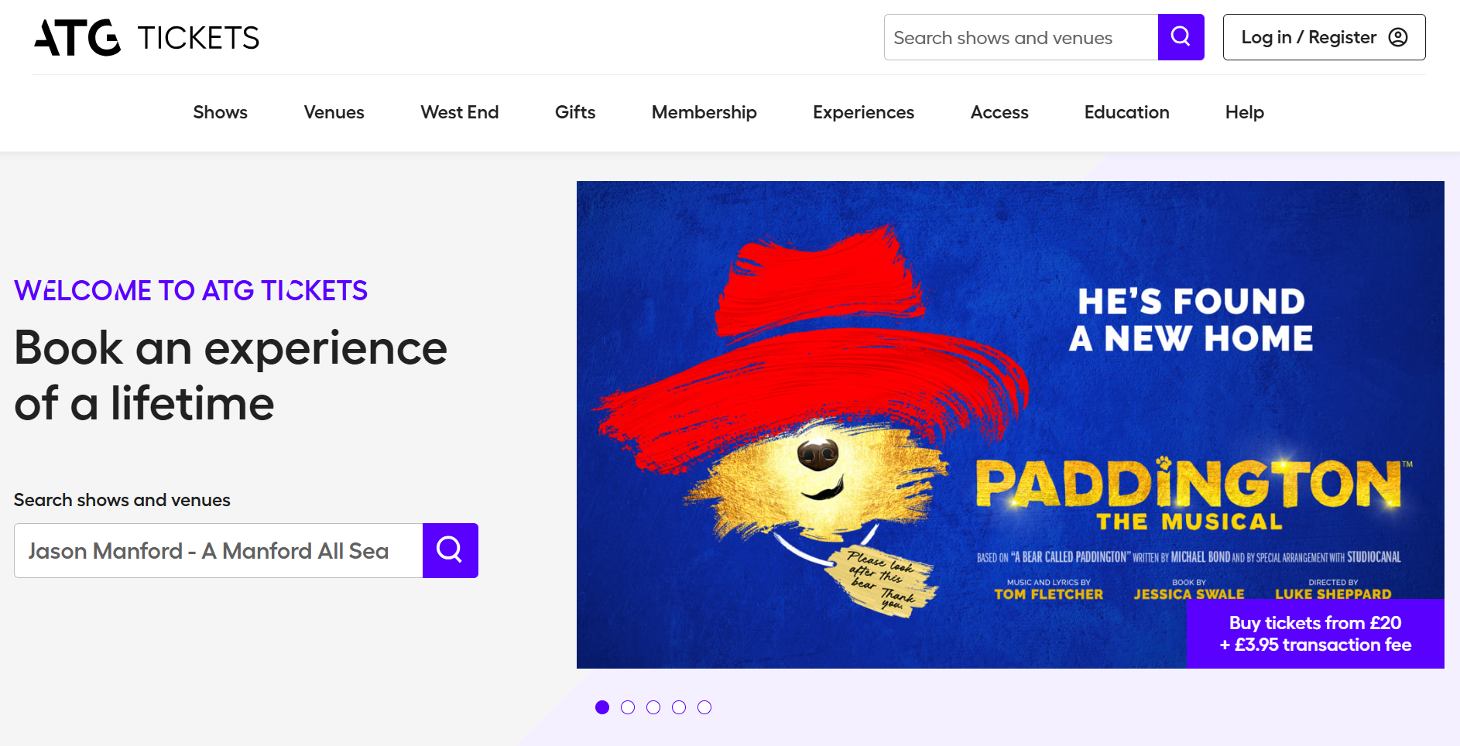1460x746 pixels.
Task: Select the second carousel slide dot
Action: click(628, 707)
